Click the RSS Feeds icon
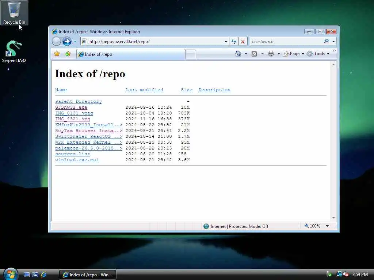This screenshot has height=280, width=374. [x=254, y=54]
